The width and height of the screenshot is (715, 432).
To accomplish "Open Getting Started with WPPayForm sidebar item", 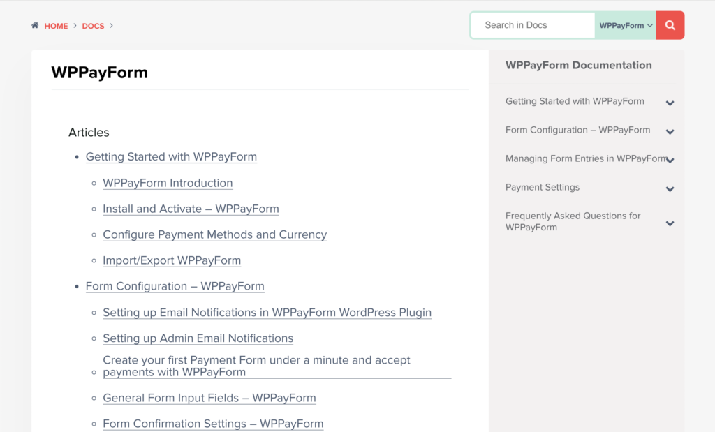I will (575, 101).
